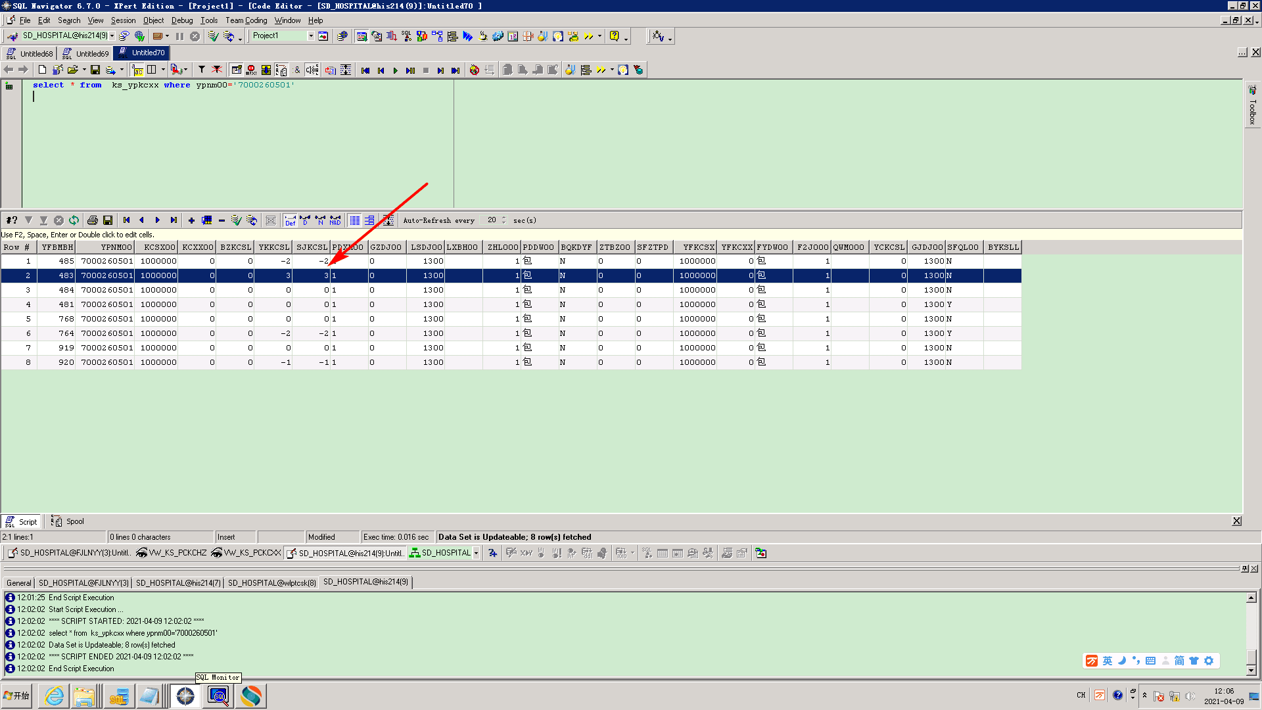Viewport: 1262px width, 710px height.
Task: Insert a new row with plus icon
Action: pyautogui.click(x=191, y=220)
